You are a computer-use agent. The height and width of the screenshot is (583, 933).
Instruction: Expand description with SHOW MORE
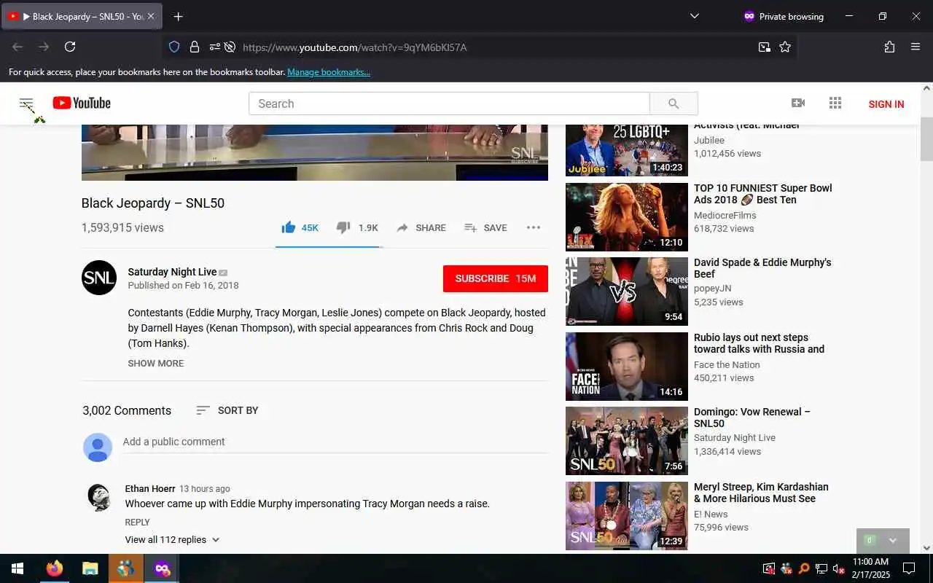(156, 363)
